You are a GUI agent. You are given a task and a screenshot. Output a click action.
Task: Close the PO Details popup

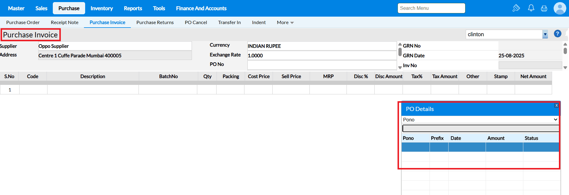557,105
